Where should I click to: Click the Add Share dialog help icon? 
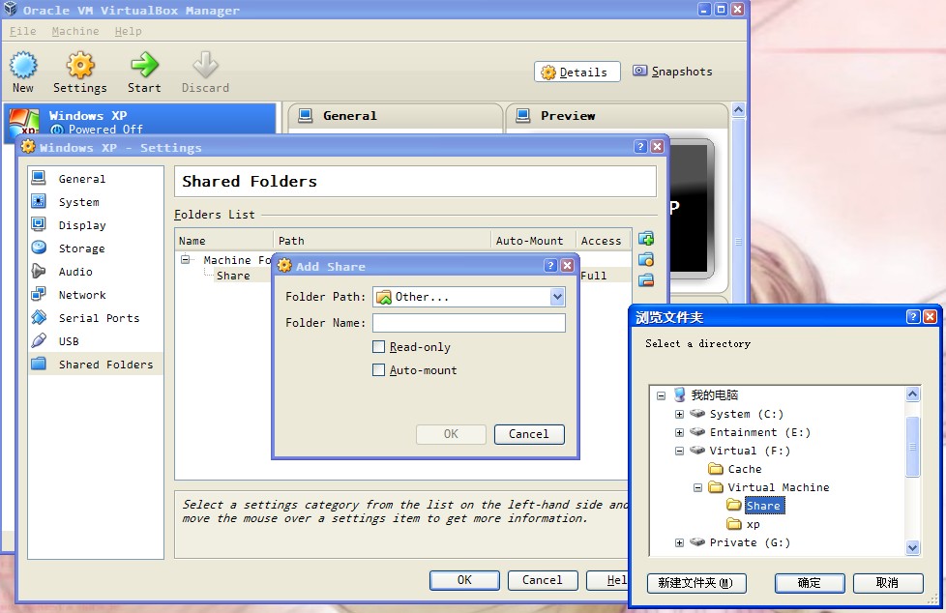click(x=550, y=266)
